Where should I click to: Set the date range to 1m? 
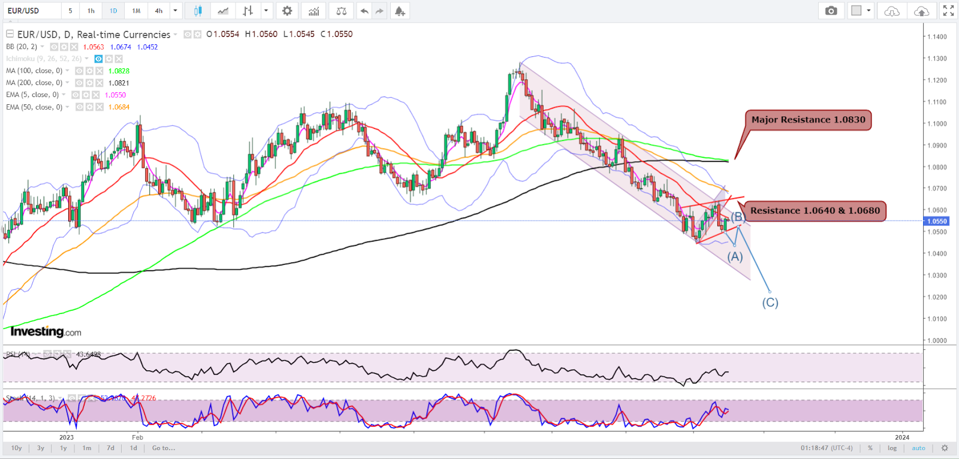87,448
